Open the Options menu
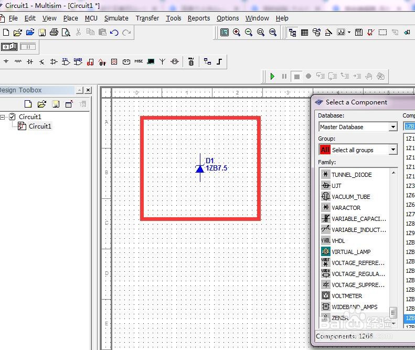415x350 pixels. [x=228, y=18]
